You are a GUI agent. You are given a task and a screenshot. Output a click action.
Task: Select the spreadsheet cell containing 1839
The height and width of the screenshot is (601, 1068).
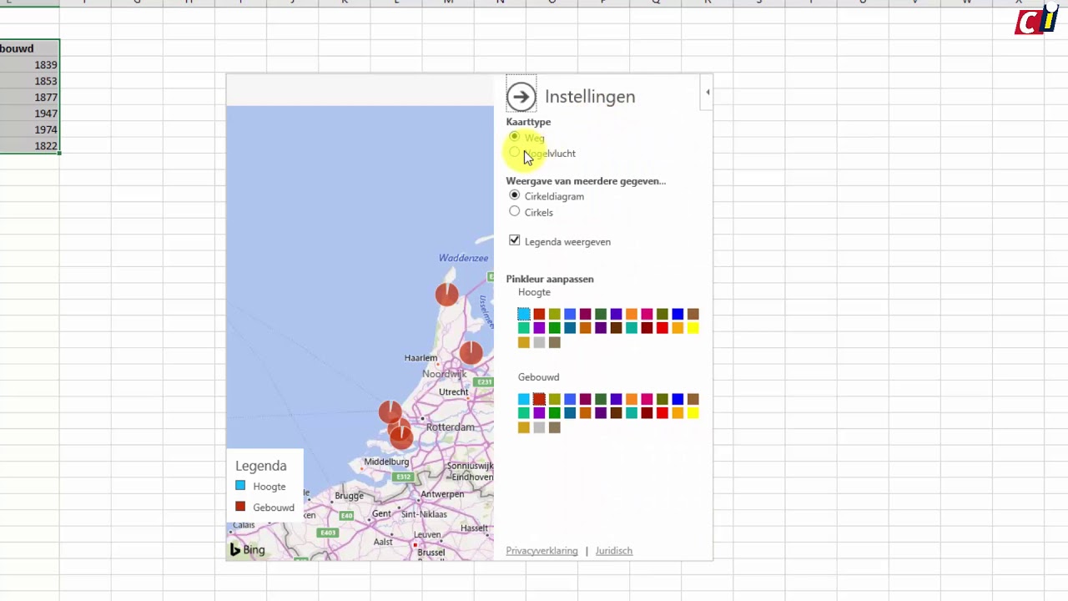(x=29, y=64)
